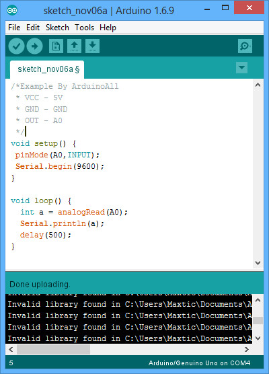Open the Serial Monitor magnifier icon

pos(245,46)
